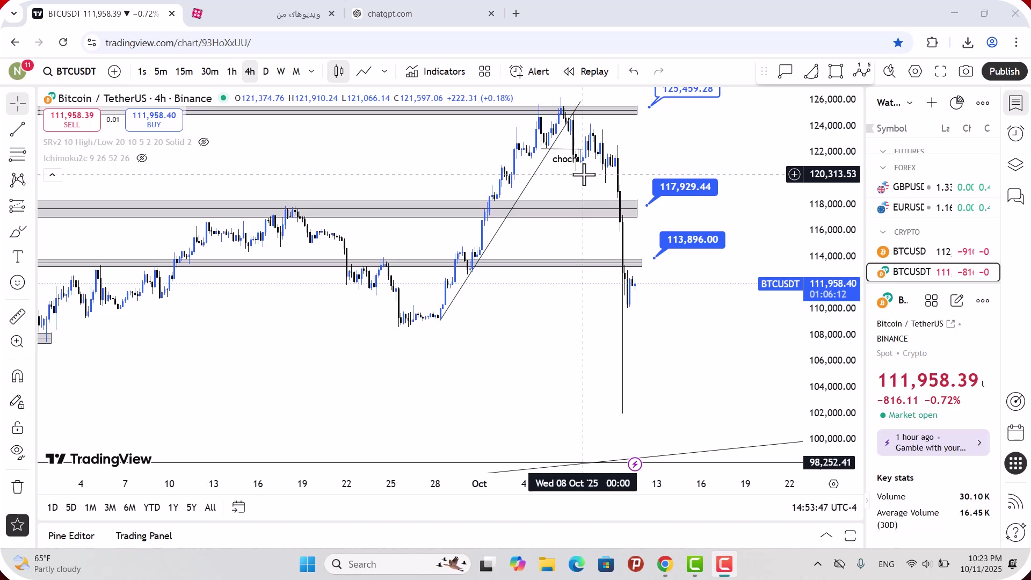Open the quick search lightbulb icon
1031x580 pixels.
click(889, 71)
